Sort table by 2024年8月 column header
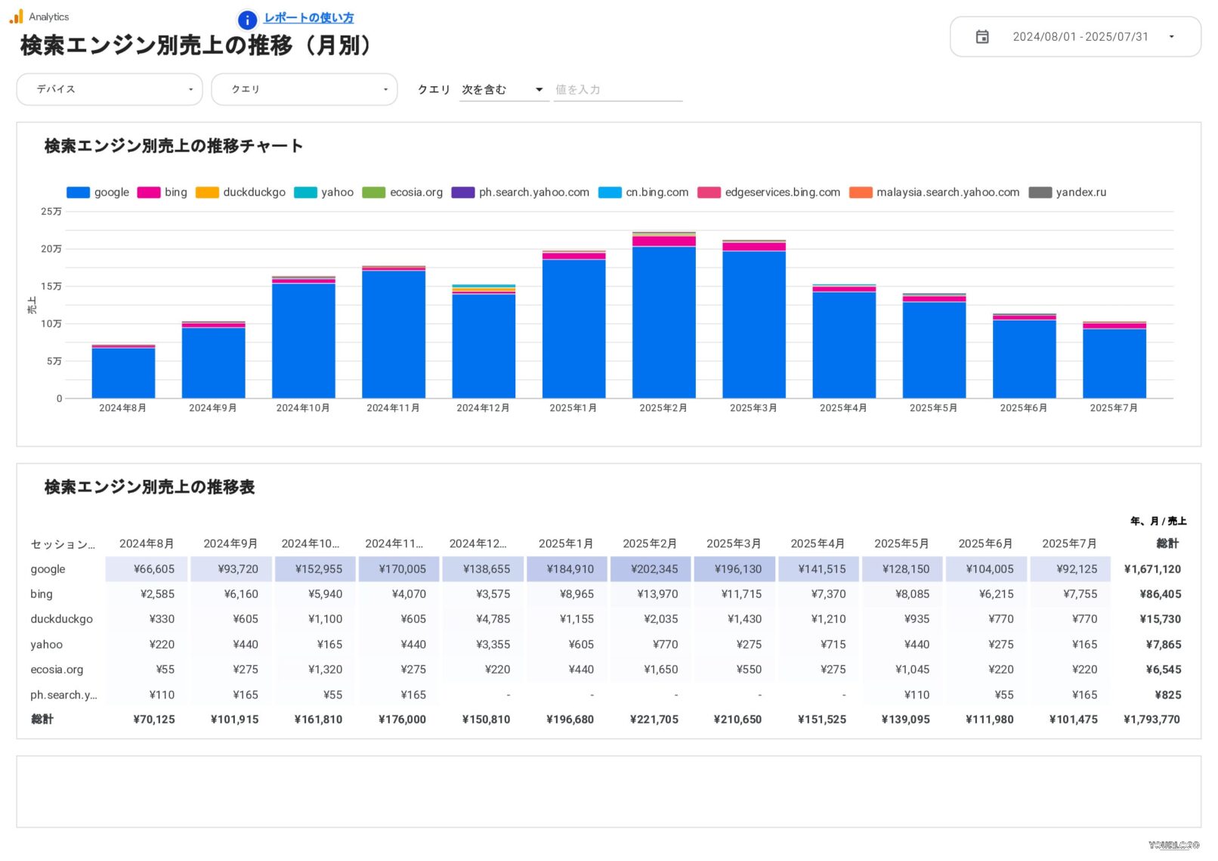This screenshot has height=861, width=1218. [147, 544]
